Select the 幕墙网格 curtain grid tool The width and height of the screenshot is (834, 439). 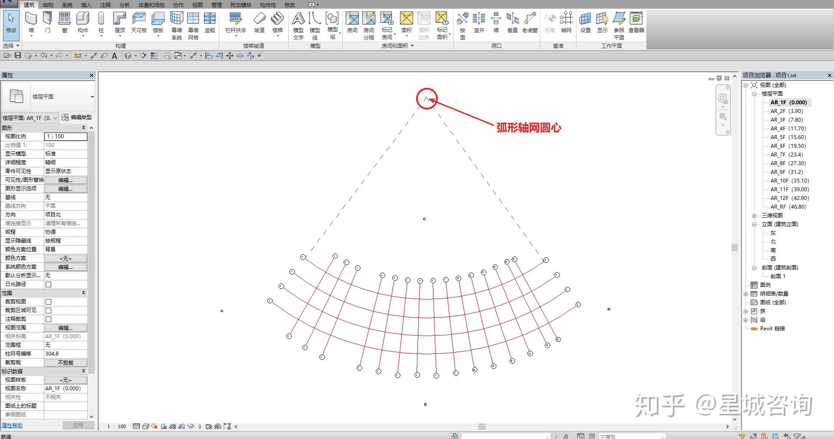point(193,26)
